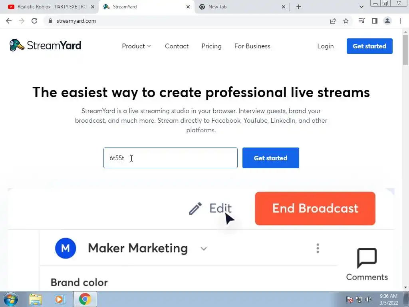
Task: Click the Edit label text
Action: point(220,208)
